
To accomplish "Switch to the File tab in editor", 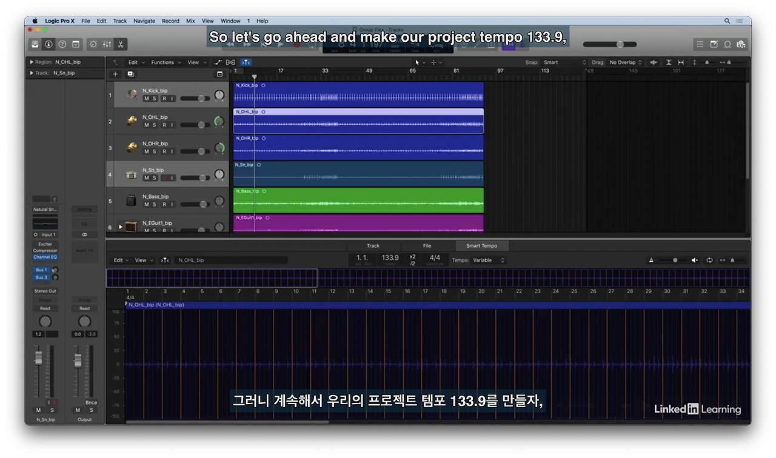I will (x=427, y=246).
